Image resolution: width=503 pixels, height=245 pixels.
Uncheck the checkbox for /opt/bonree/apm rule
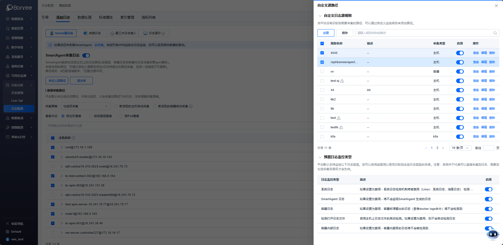coord(322,62)
